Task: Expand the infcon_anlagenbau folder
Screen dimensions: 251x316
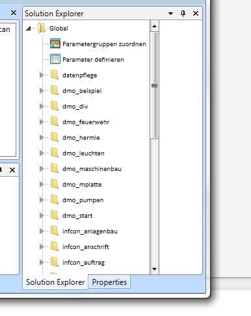Action: 41,231
